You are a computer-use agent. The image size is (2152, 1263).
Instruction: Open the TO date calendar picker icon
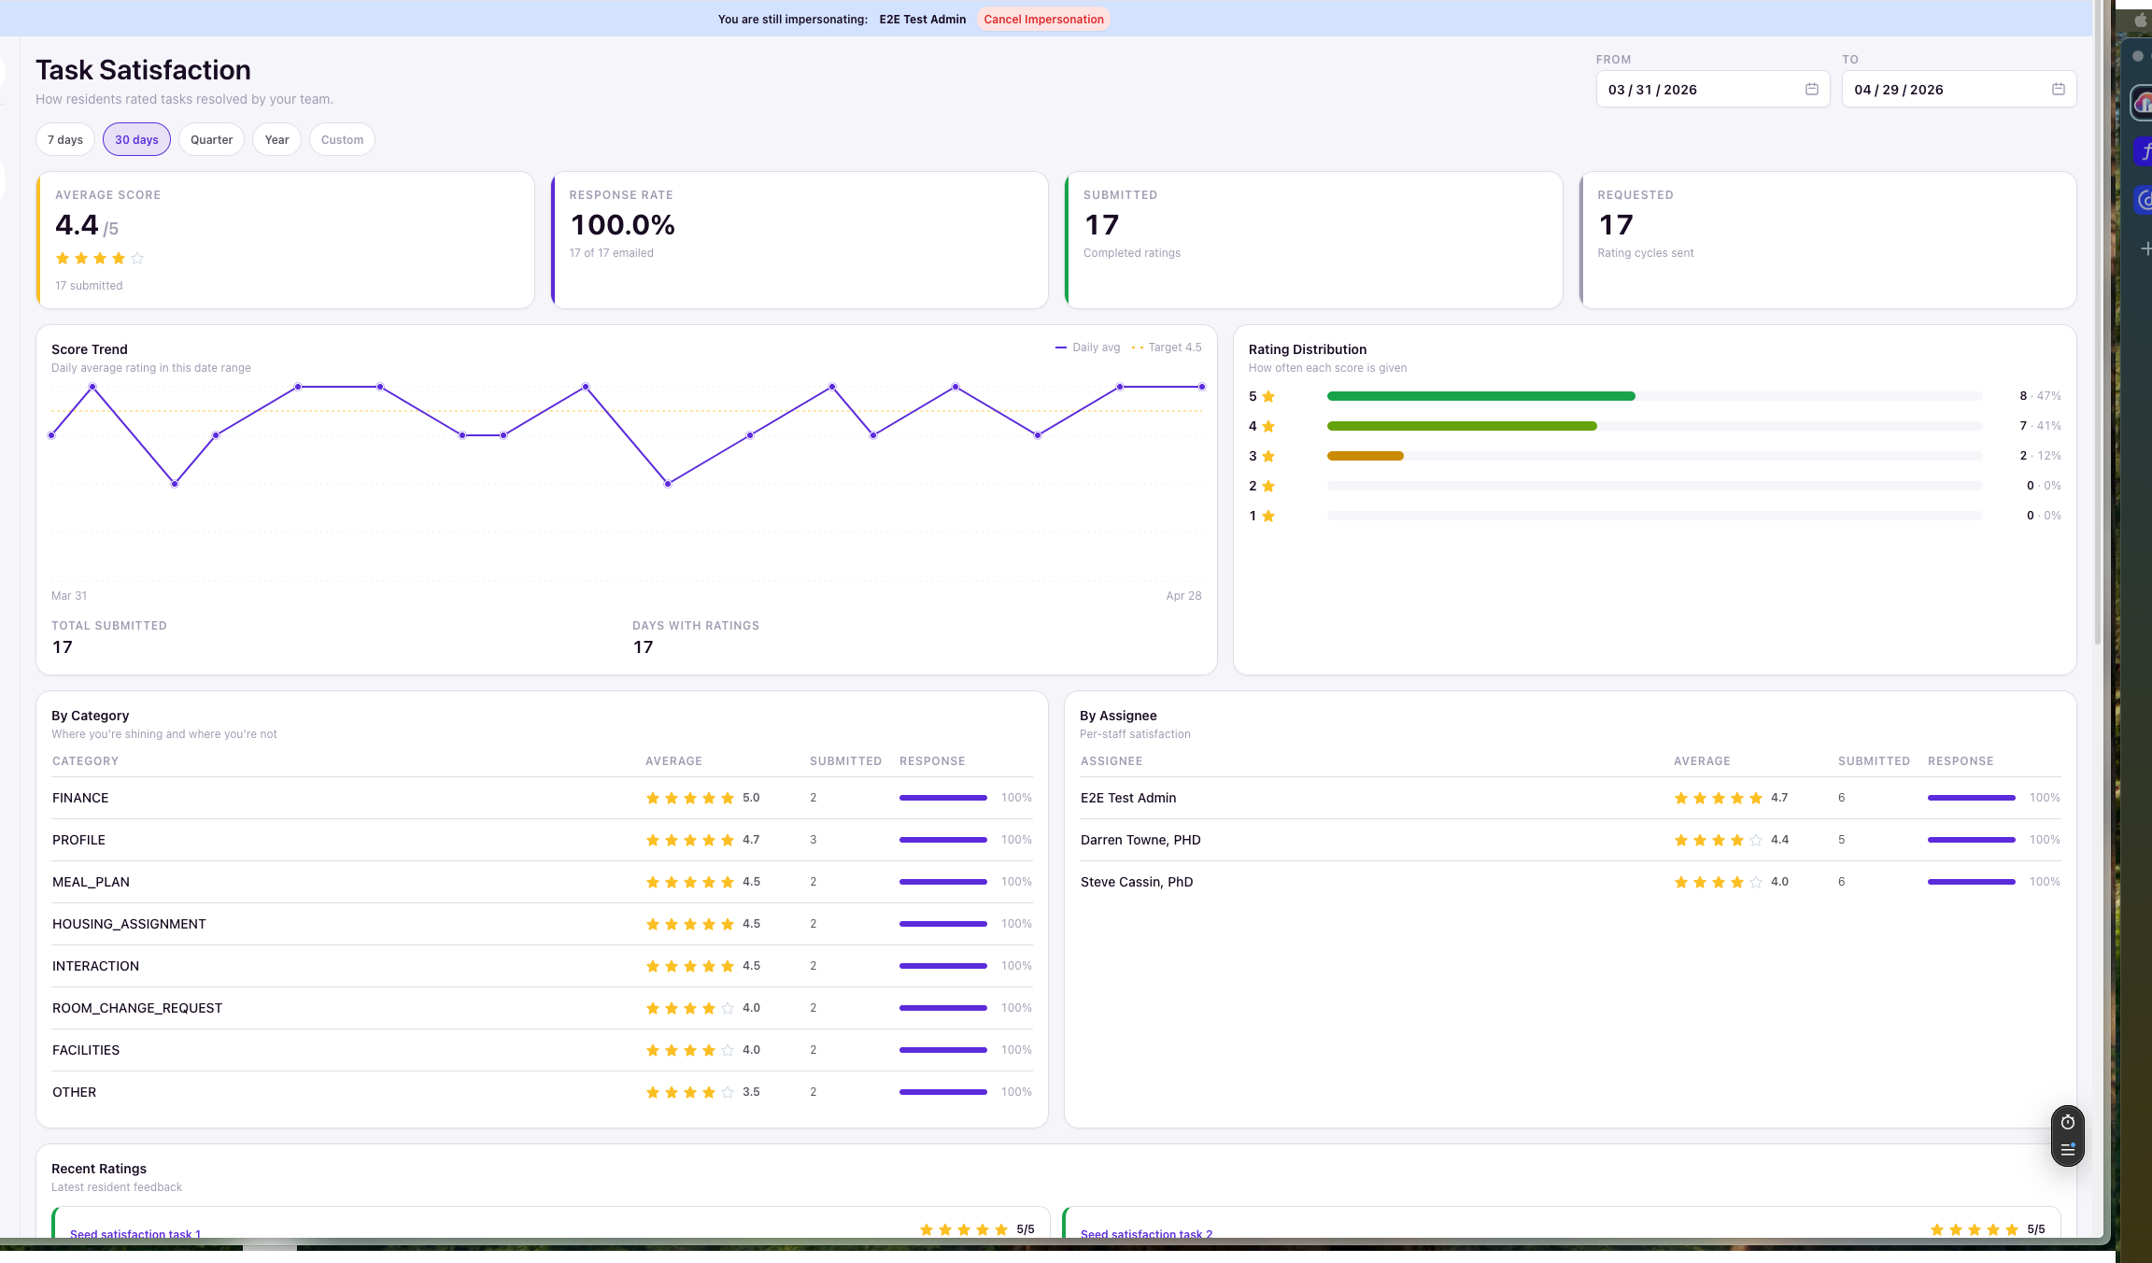pyautogui.click(x=2058, y=90)
